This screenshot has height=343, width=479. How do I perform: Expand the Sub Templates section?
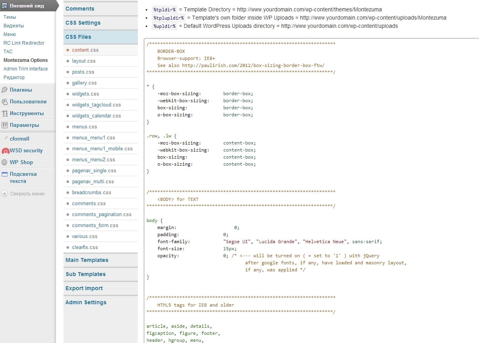[85, 274]
